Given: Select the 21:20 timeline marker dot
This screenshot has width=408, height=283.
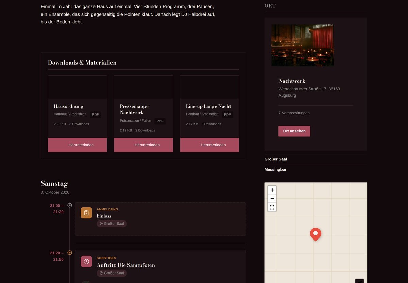Looking at the screenshot, I should [x=70, y=253].
